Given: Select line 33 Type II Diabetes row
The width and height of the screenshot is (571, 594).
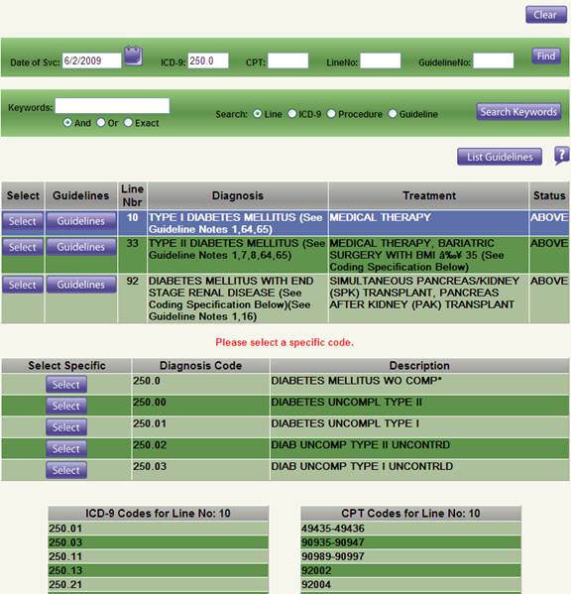Looking at the screenshot, I should 23,247.
